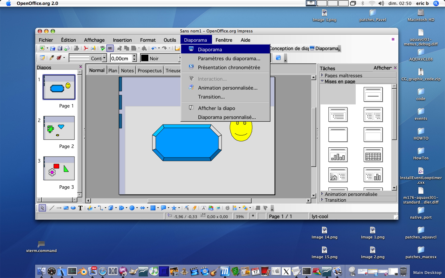Select the Text tool T icon
Image resolution: width=445 pixels, height=278 pixels.
(80, 208)
